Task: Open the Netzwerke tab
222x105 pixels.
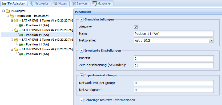Action: [39, 3]
